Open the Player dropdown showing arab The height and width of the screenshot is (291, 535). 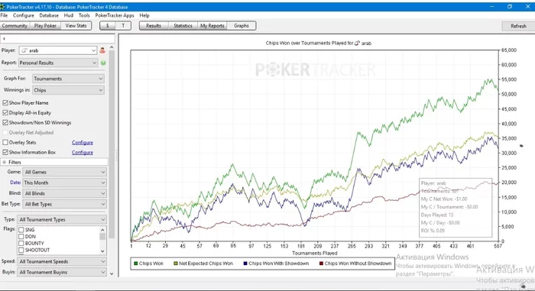click(58, 50)
